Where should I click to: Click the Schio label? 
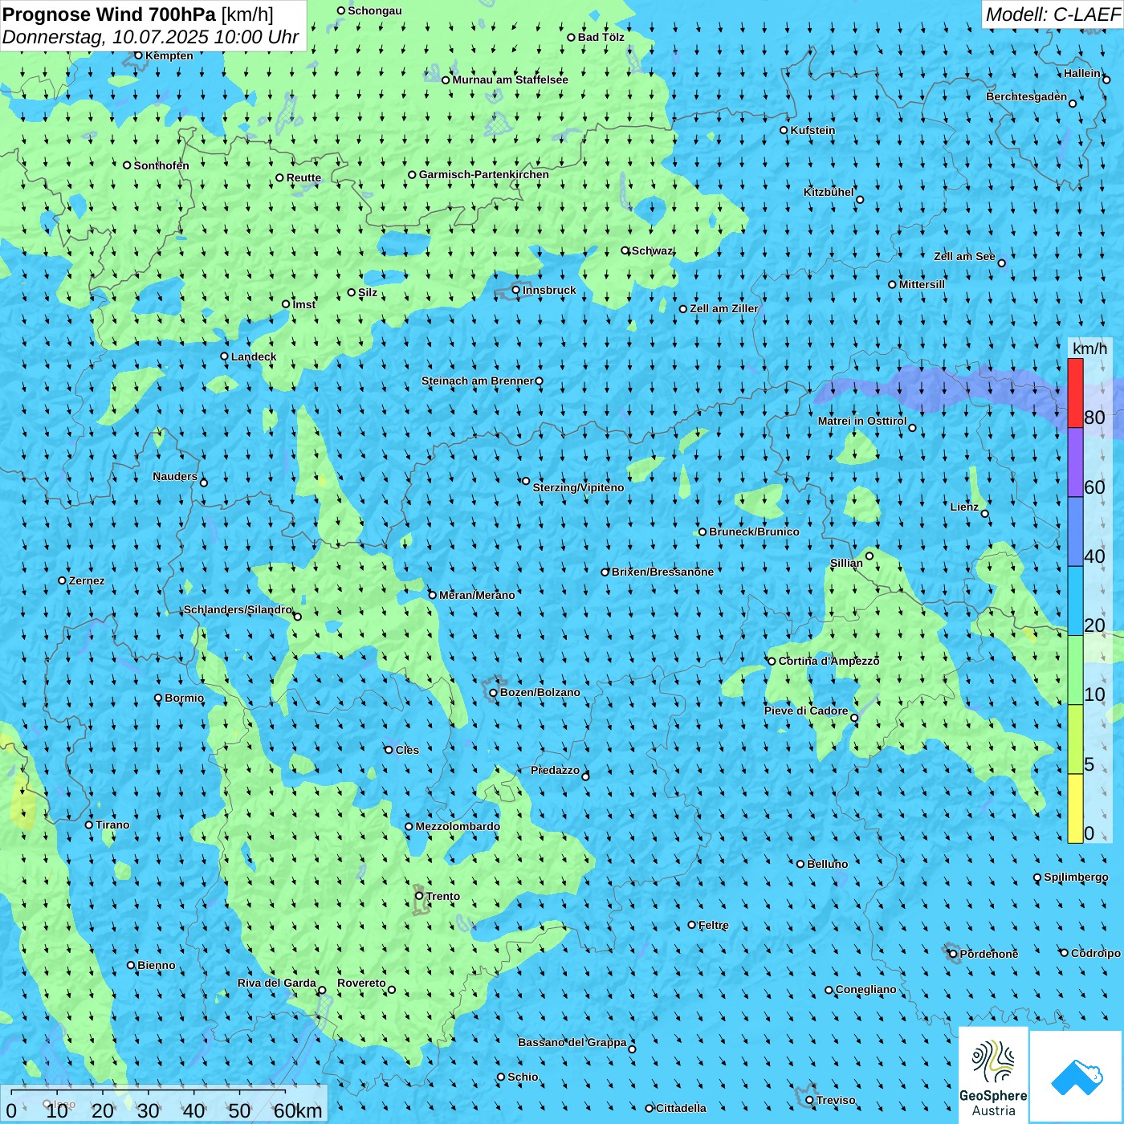coord(523,1077)
